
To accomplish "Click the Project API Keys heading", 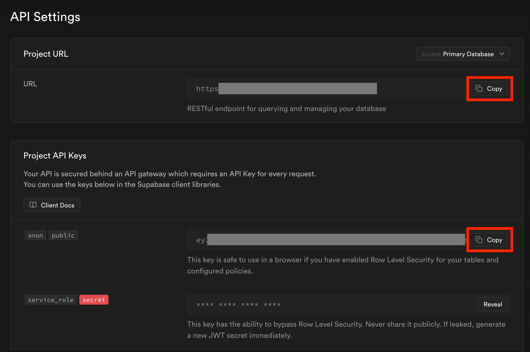I will tap(55, 155).
